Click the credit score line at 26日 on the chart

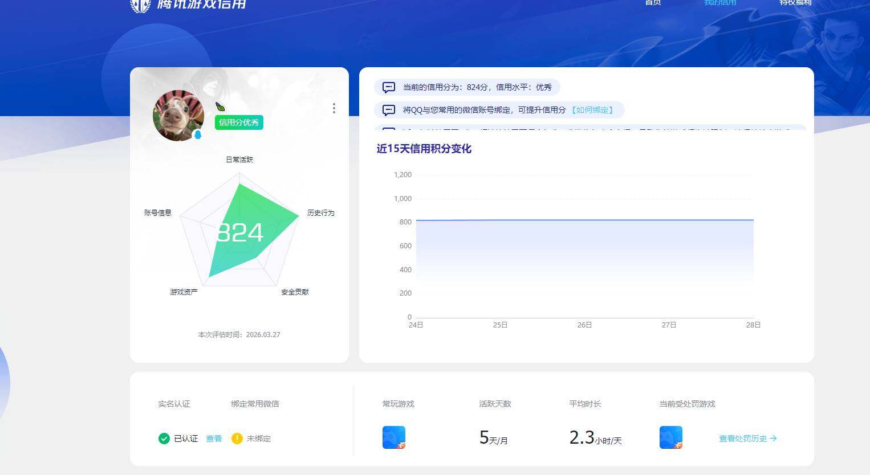click(x=584, y=220)
